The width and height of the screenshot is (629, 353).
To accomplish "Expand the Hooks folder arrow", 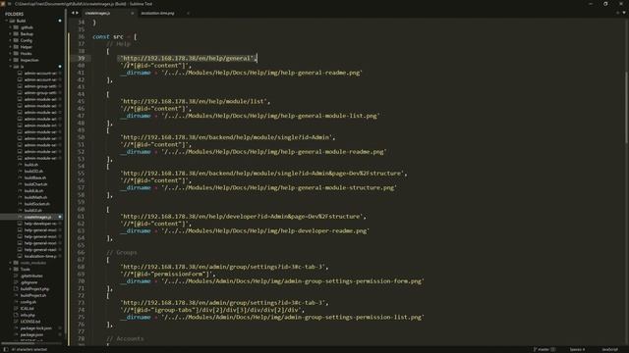I will (11, 53).
